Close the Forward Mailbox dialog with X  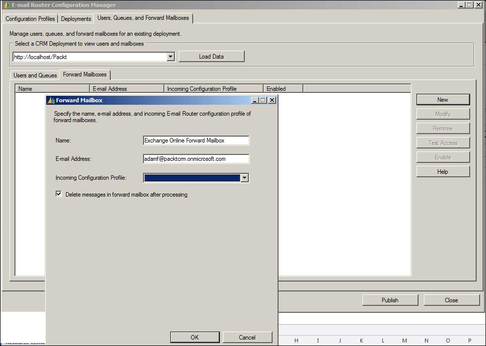272,100
